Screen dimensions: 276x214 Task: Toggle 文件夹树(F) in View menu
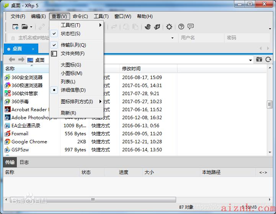[77, 53]
